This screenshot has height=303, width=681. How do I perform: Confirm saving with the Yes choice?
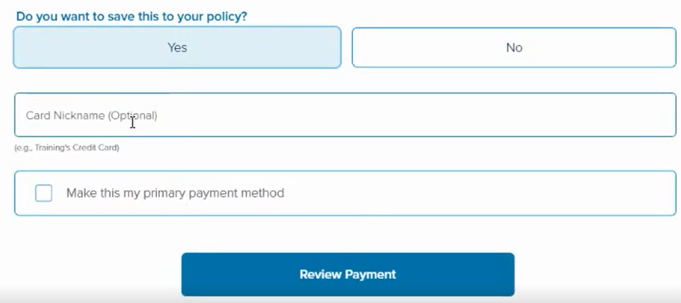pyautogui.click(x=177, y=47)
